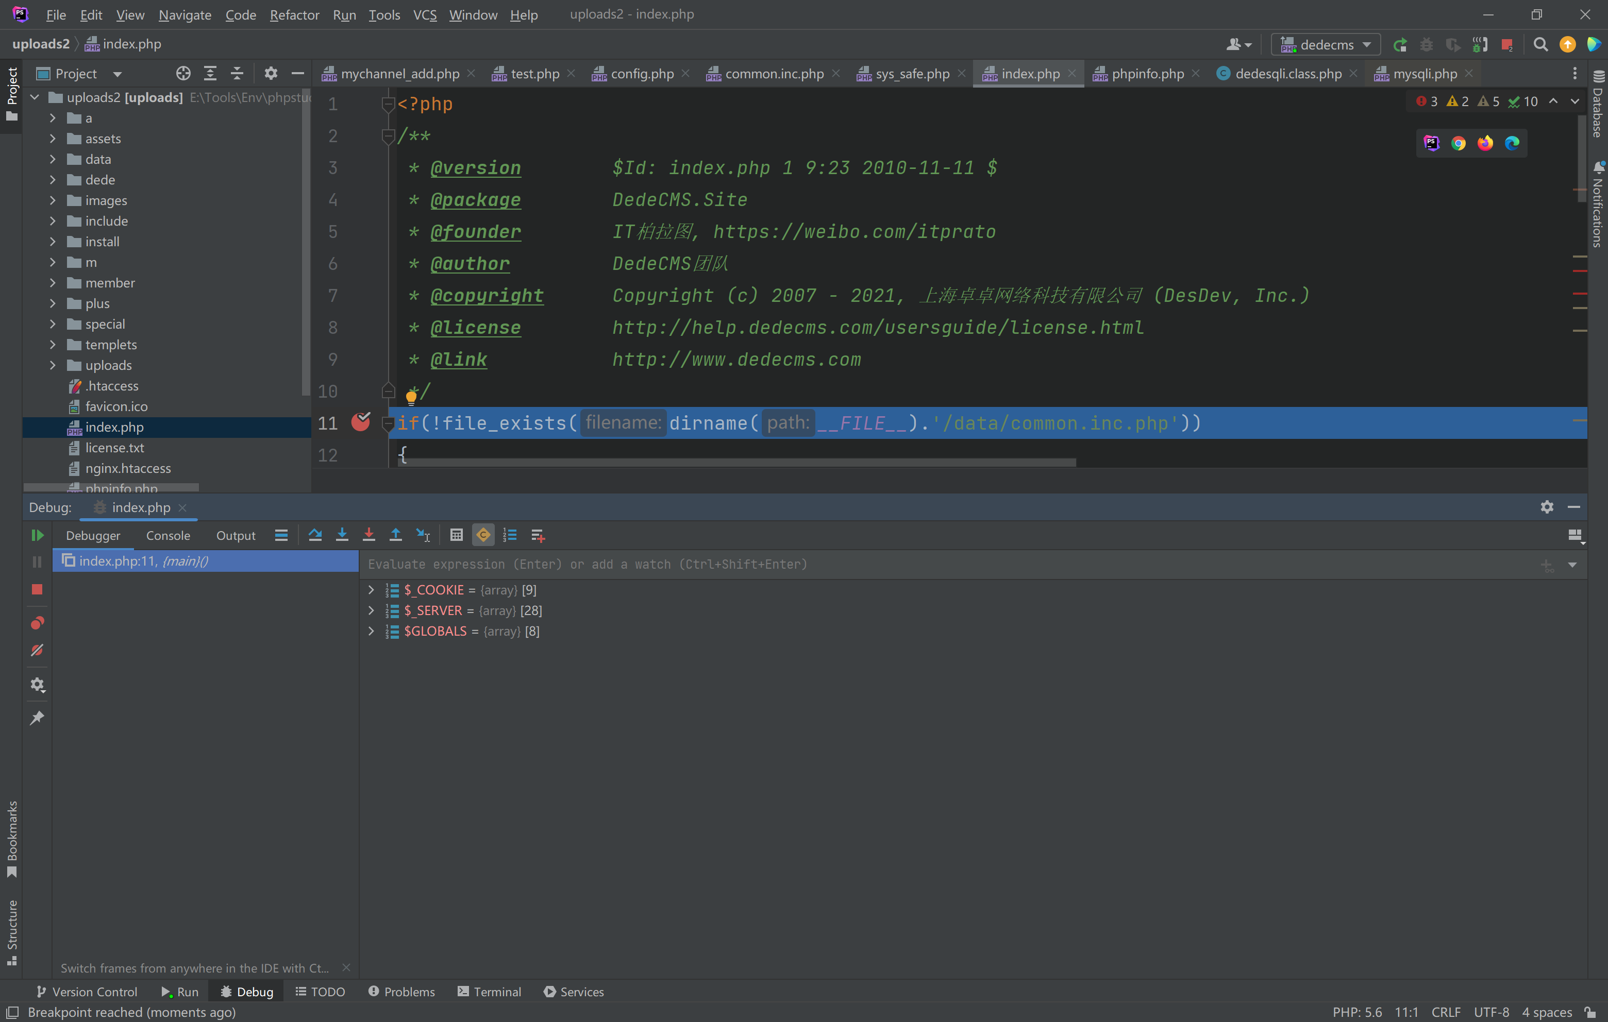Screen dimensions: 1608x1022
Task: Toggle Mute Breakpoints in debug sidebar
Action: [37, 650]
